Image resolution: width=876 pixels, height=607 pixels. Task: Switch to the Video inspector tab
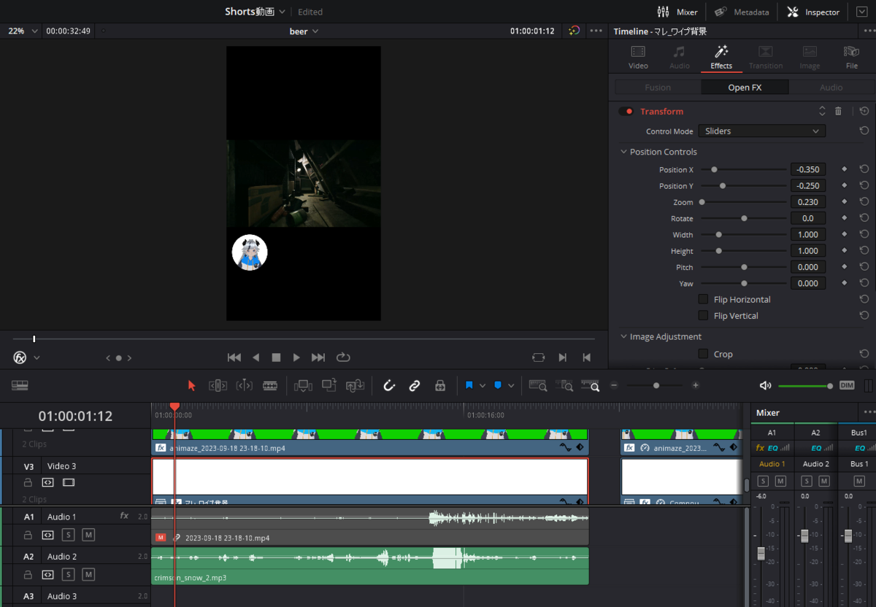pos(638,58)
